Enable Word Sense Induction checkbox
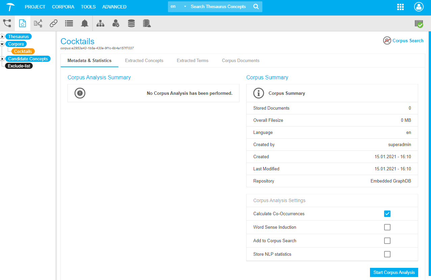Screen dimensions: 431x280 click(387, 227)
